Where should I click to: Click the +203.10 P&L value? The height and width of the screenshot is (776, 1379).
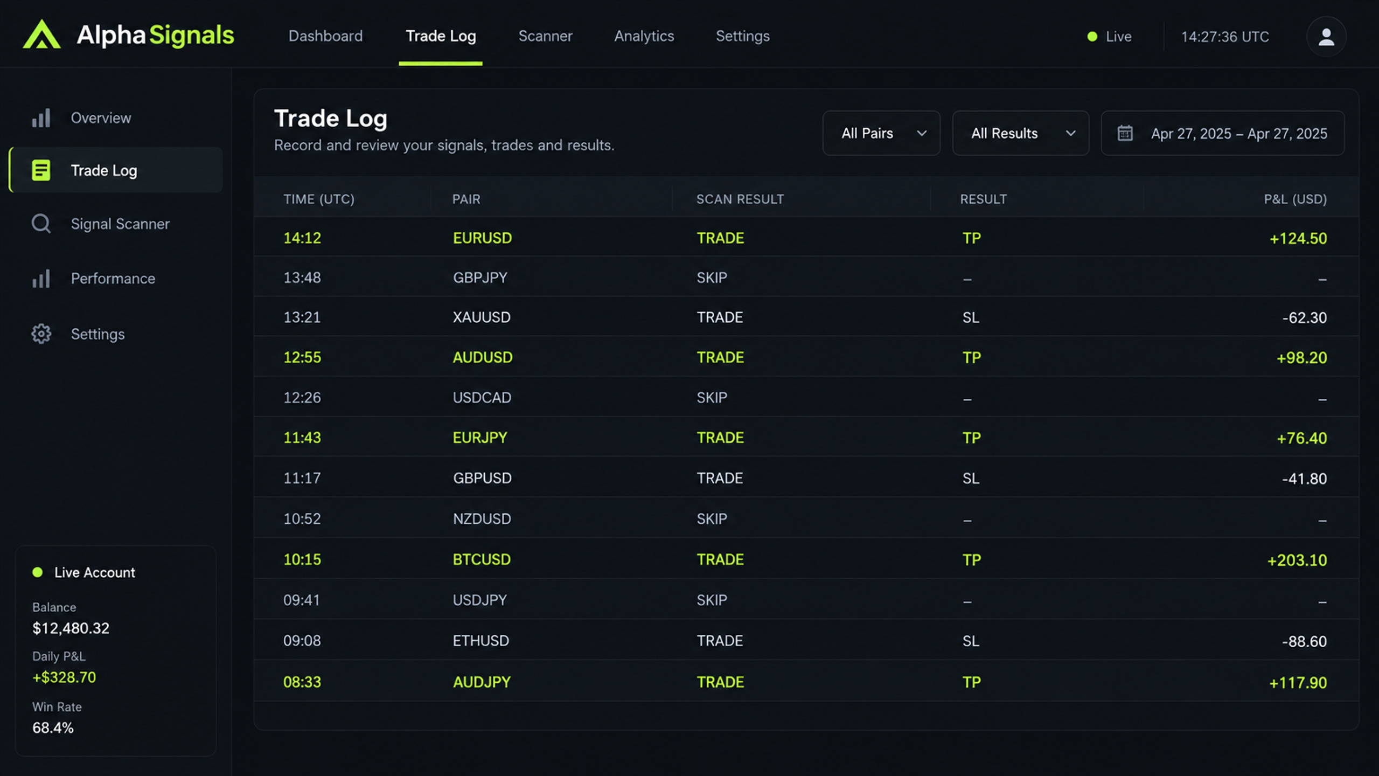1297,560
